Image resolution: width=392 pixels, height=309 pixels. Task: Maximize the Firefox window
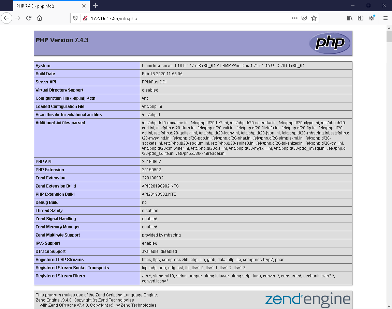[368, 5]
